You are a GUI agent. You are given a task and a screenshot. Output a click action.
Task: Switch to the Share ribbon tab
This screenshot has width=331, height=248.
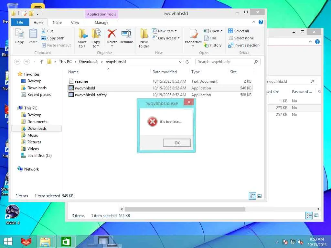point(57,23)
